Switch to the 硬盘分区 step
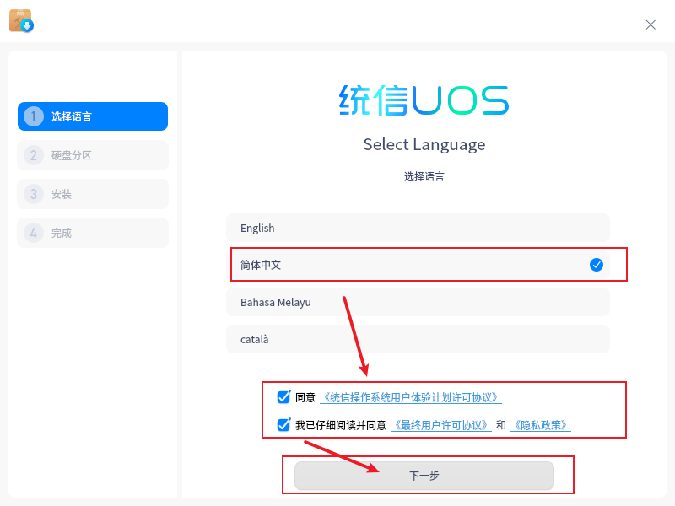The width and height of the screenshot is (675, 506). (92, 154)
